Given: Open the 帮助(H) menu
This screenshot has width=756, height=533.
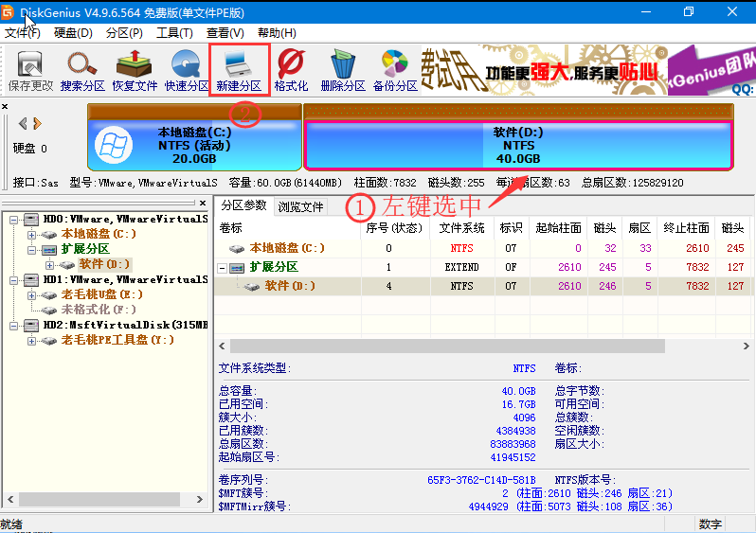Looking at the screenshot, I should coord(277,33).
